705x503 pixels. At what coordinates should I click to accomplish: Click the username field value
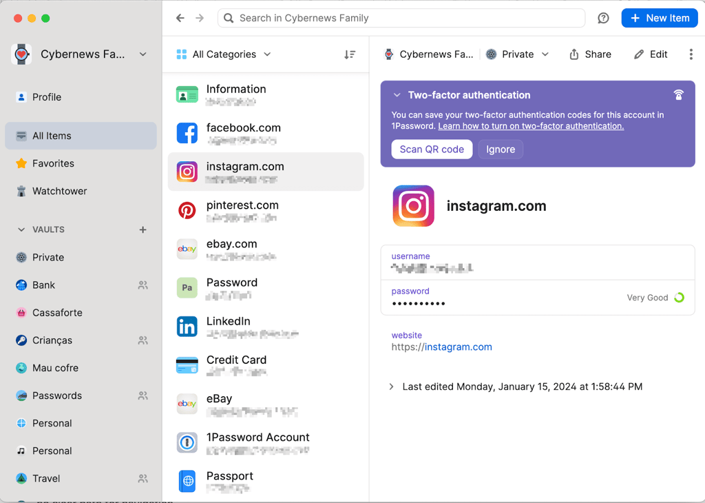pyautogui.click(x=432, y=269)
